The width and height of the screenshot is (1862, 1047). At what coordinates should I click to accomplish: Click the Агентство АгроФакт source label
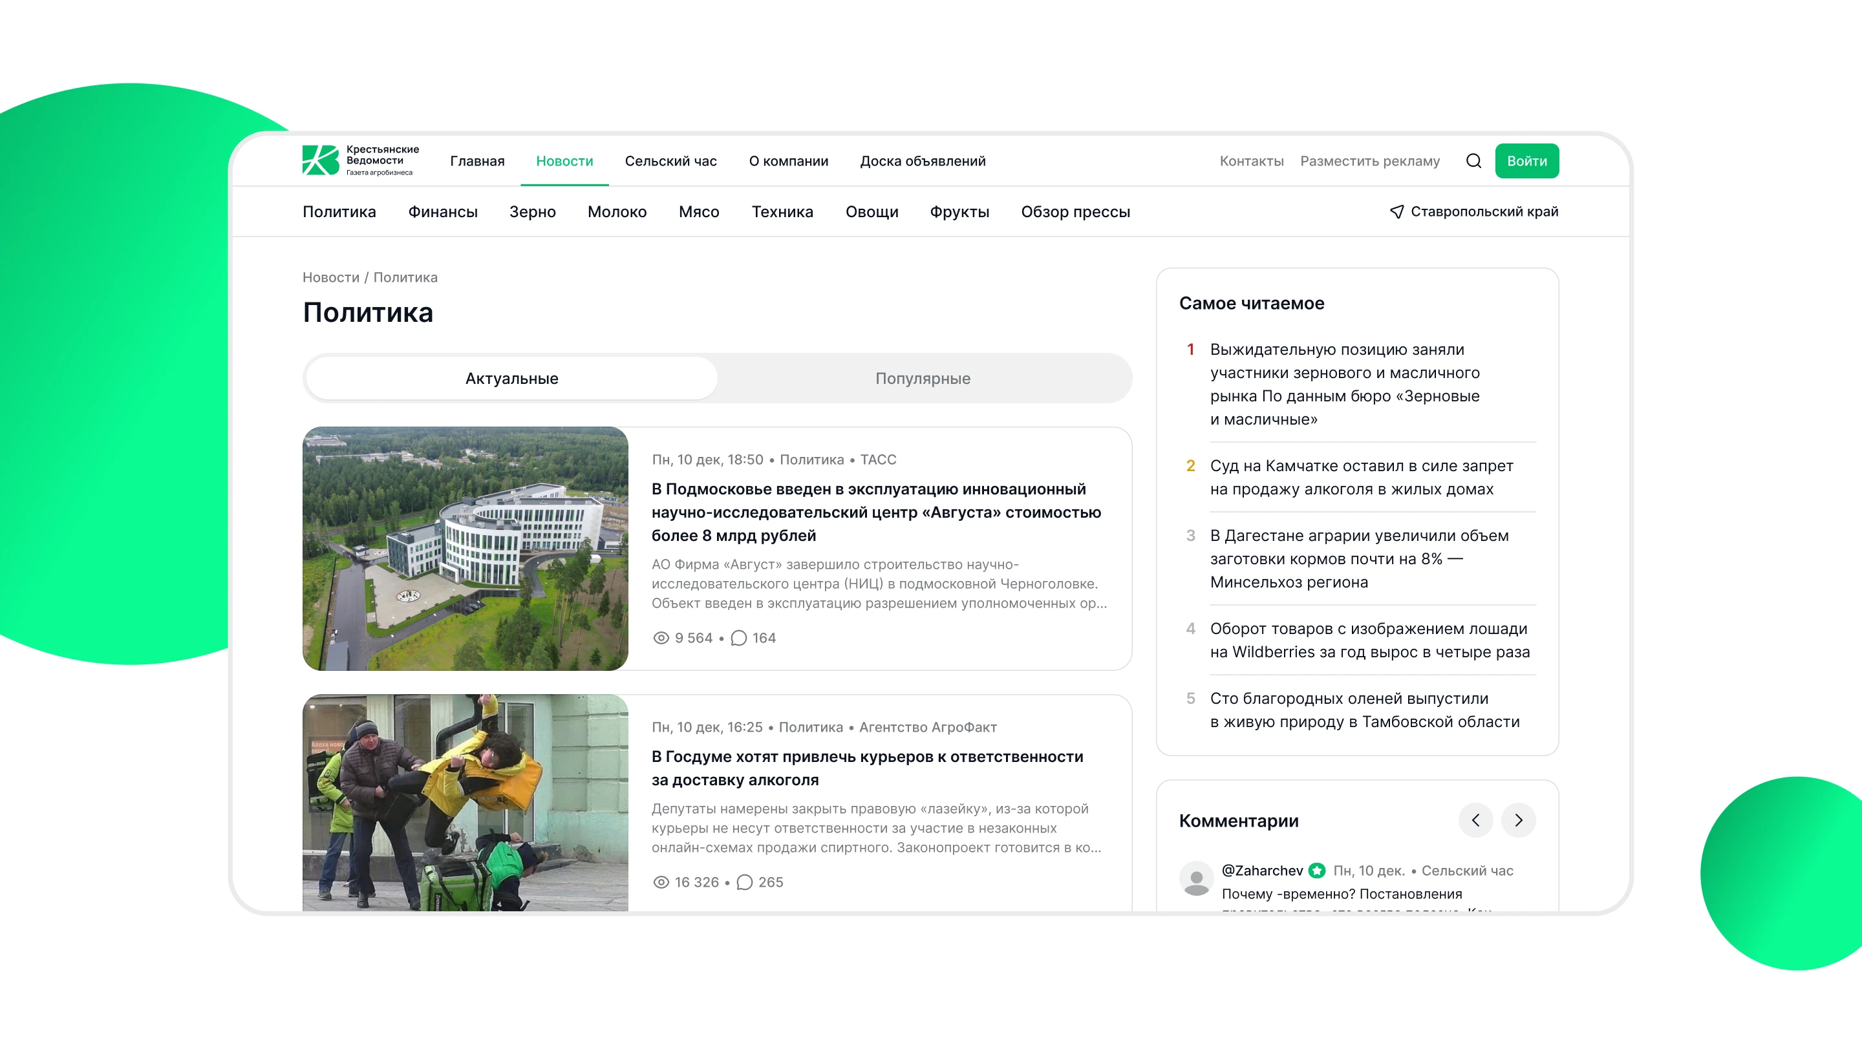[x=928, y=727]
